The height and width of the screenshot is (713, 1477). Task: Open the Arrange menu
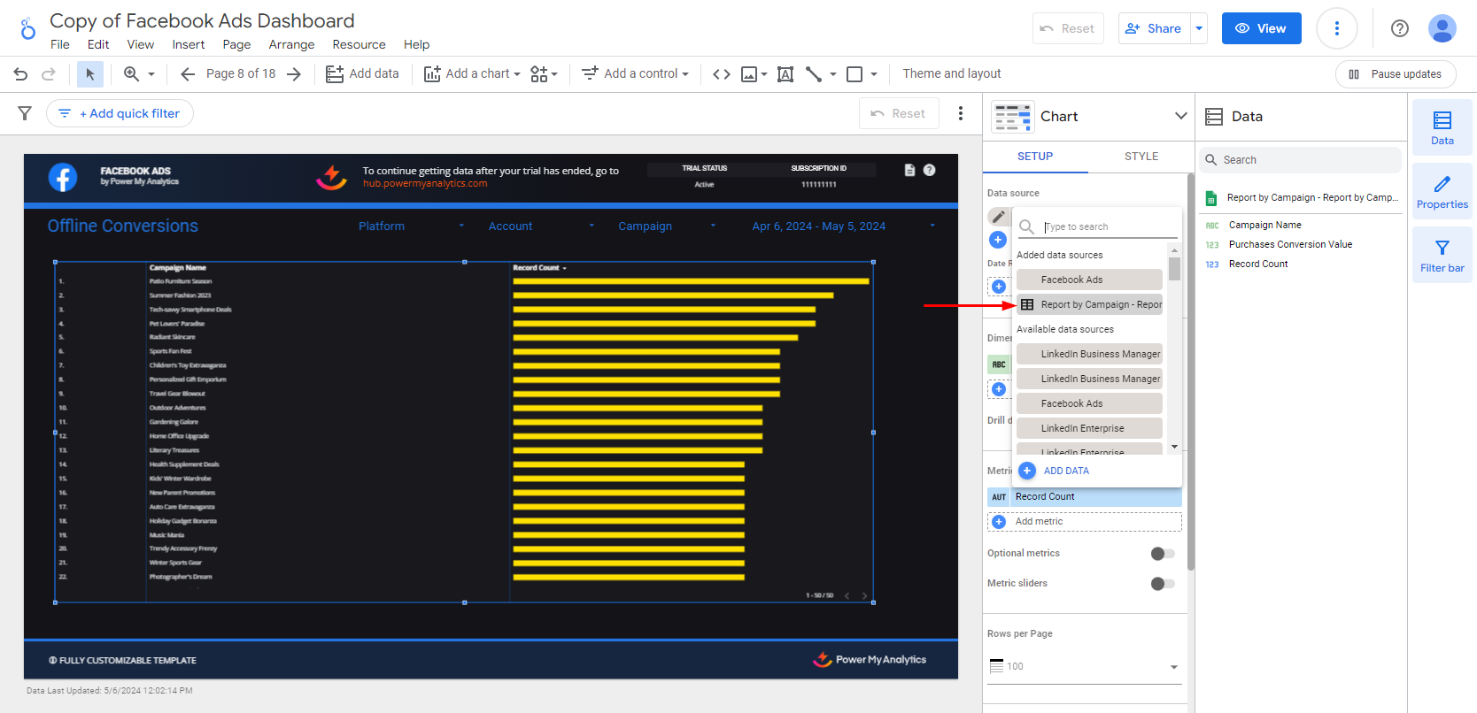click(x=291, y=45)
